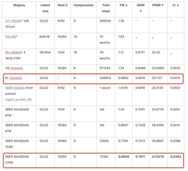Open the Mo-VQGAN link

click(13, 52)
